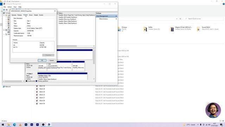Collapse the Storage tree node

click(x=4, y=30)
